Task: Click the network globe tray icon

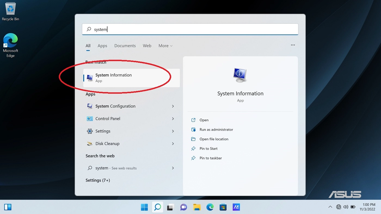Action: [339, 207]
